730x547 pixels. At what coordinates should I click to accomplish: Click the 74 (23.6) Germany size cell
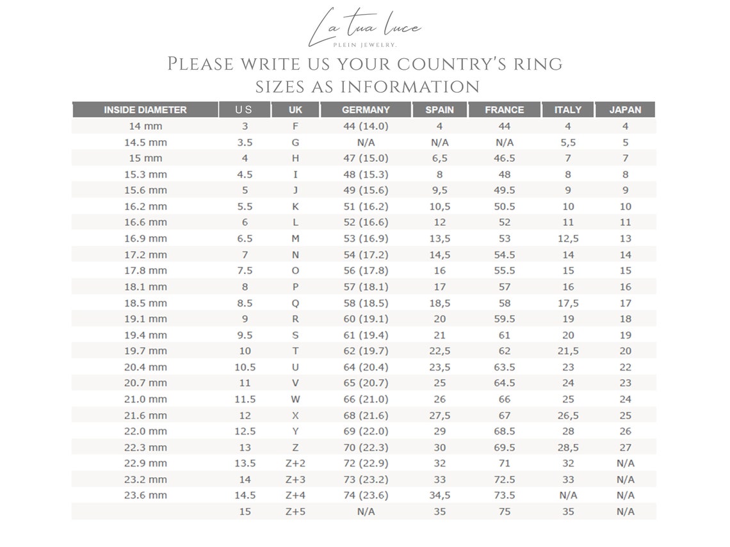tap(366, 495)
